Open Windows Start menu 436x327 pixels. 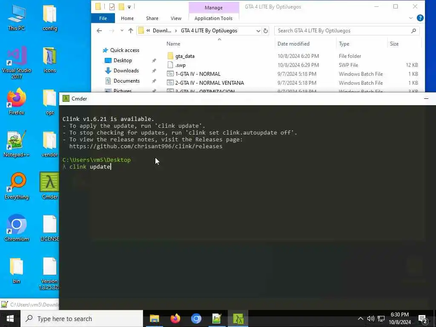(10, 318)
